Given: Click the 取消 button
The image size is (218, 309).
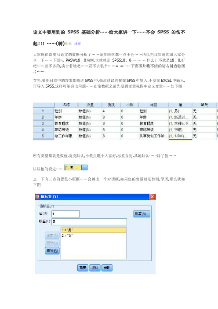Looking at the screenshot, I should click(x=95, y=268).
